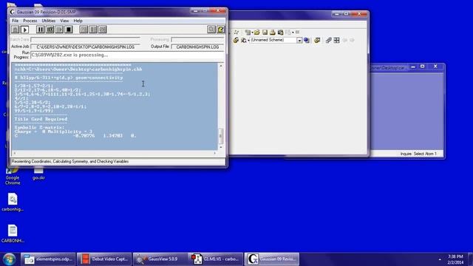Stop the job with the kill icon
The width and height of the screenshot is (473, 266).
point(69,30)
